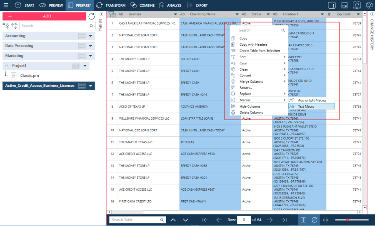The width and height of the screenshot is (375, 226).
Task: Open the help book icon
Action: pos(357,5)
